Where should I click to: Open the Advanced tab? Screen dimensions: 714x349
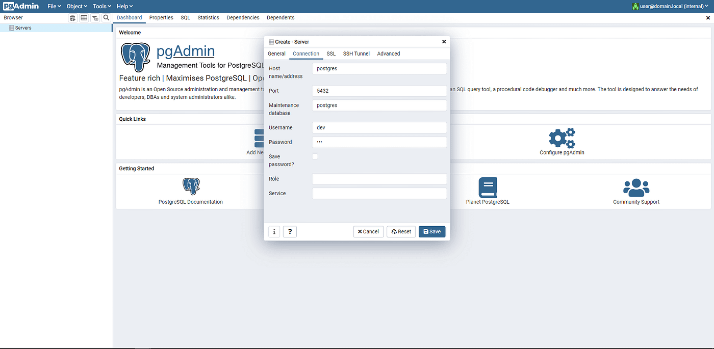click(x=388, y=53)
